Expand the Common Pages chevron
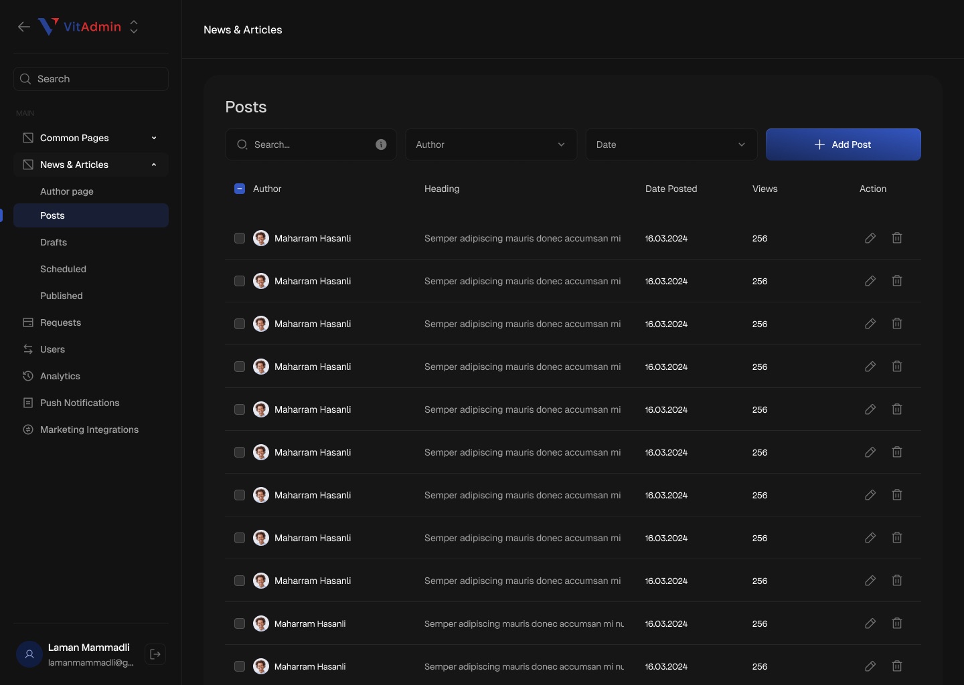This screenshot has width=964, height=685. pos(154,138)
